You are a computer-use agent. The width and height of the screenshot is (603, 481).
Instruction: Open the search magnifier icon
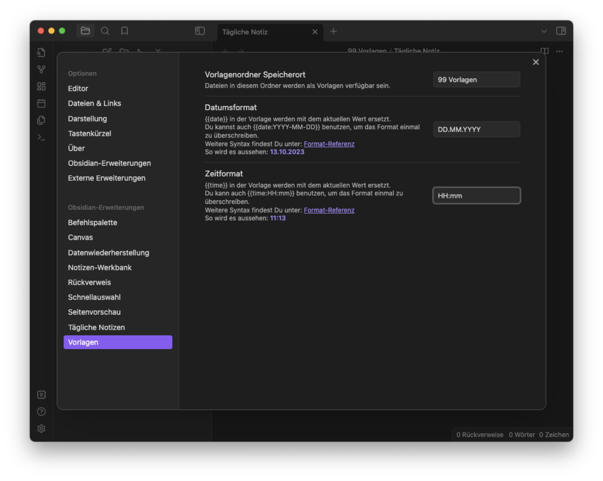click(105, 31)
